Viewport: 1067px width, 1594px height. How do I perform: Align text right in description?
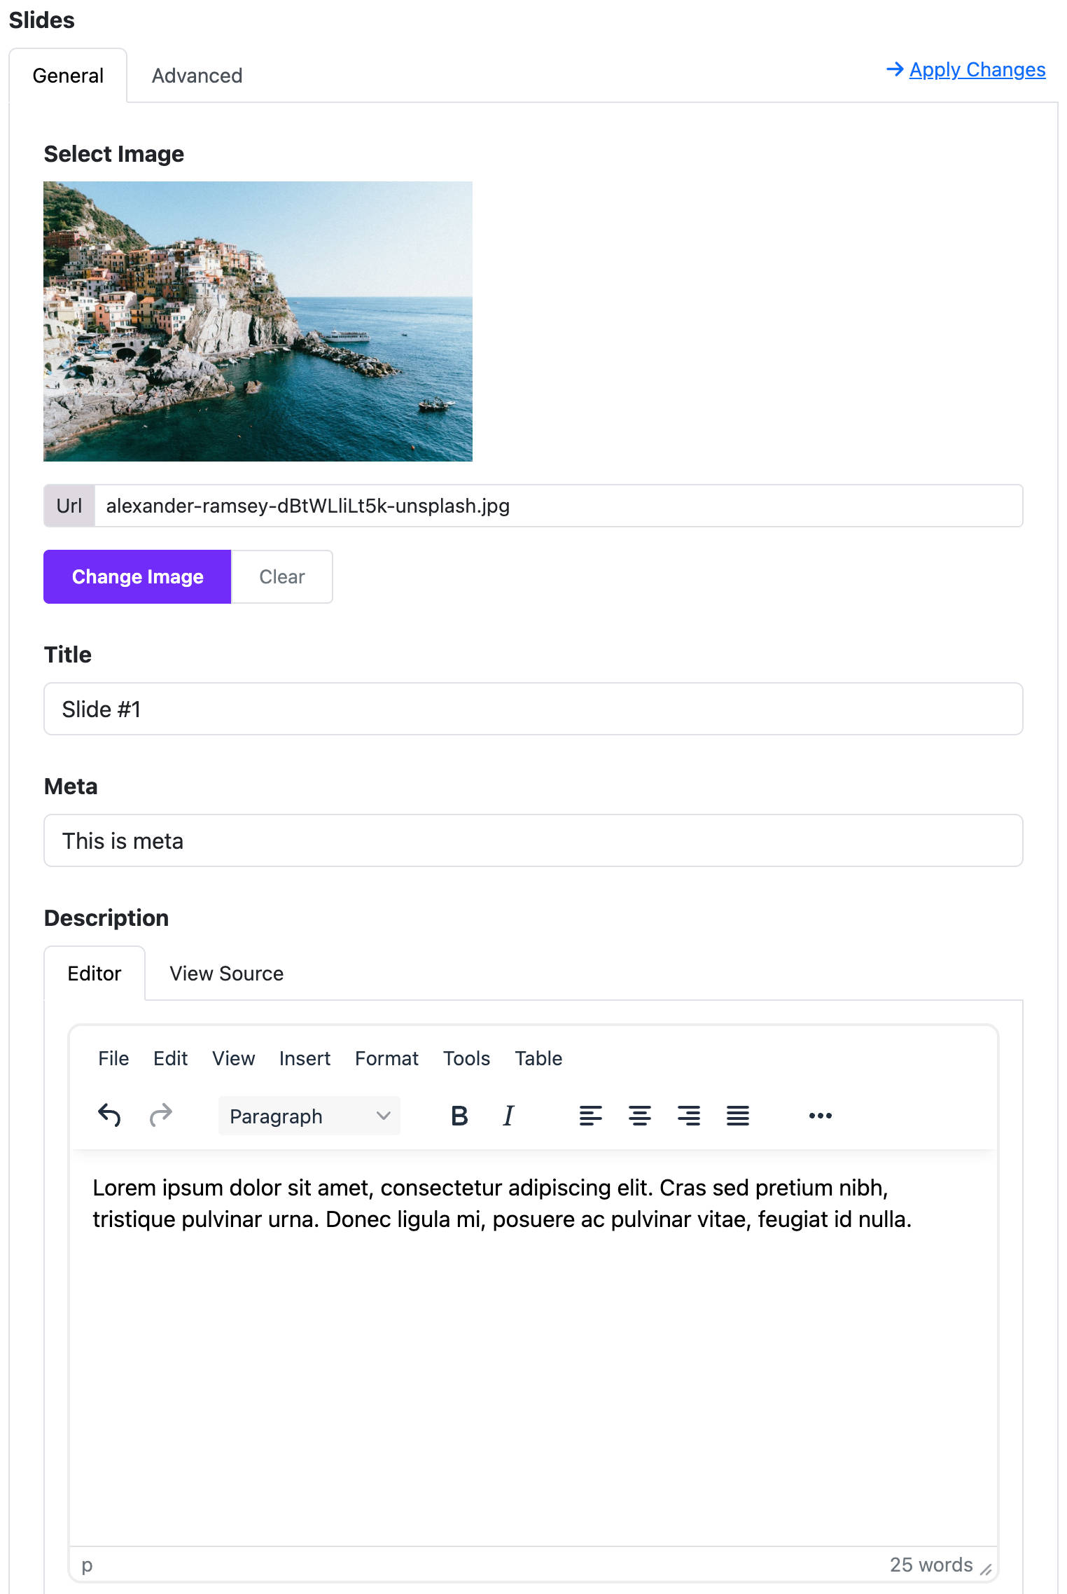(689, 1115)
